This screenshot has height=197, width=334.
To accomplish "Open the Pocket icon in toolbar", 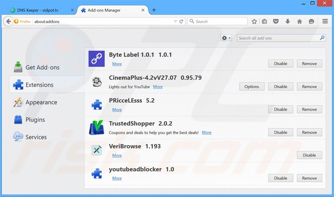I will tap(276, 21).
